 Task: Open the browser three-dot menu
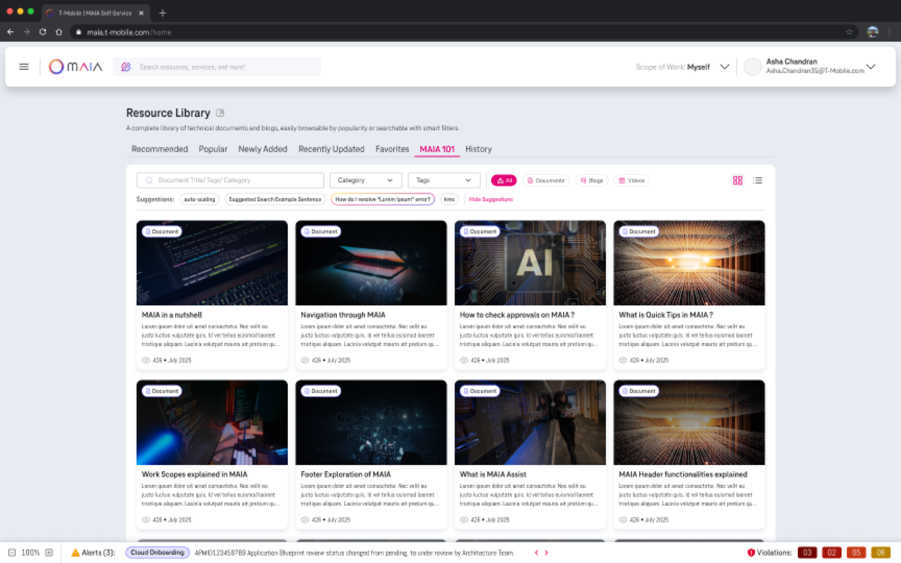click(x=890, y=32)
